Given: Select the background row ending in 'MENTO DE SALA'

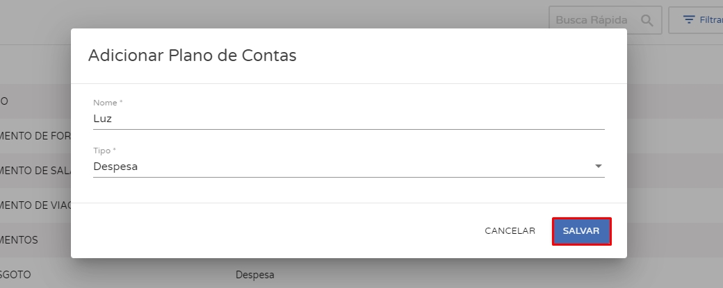Looking at the screenshot, I should pyautogui.click(x=35, y=171).
